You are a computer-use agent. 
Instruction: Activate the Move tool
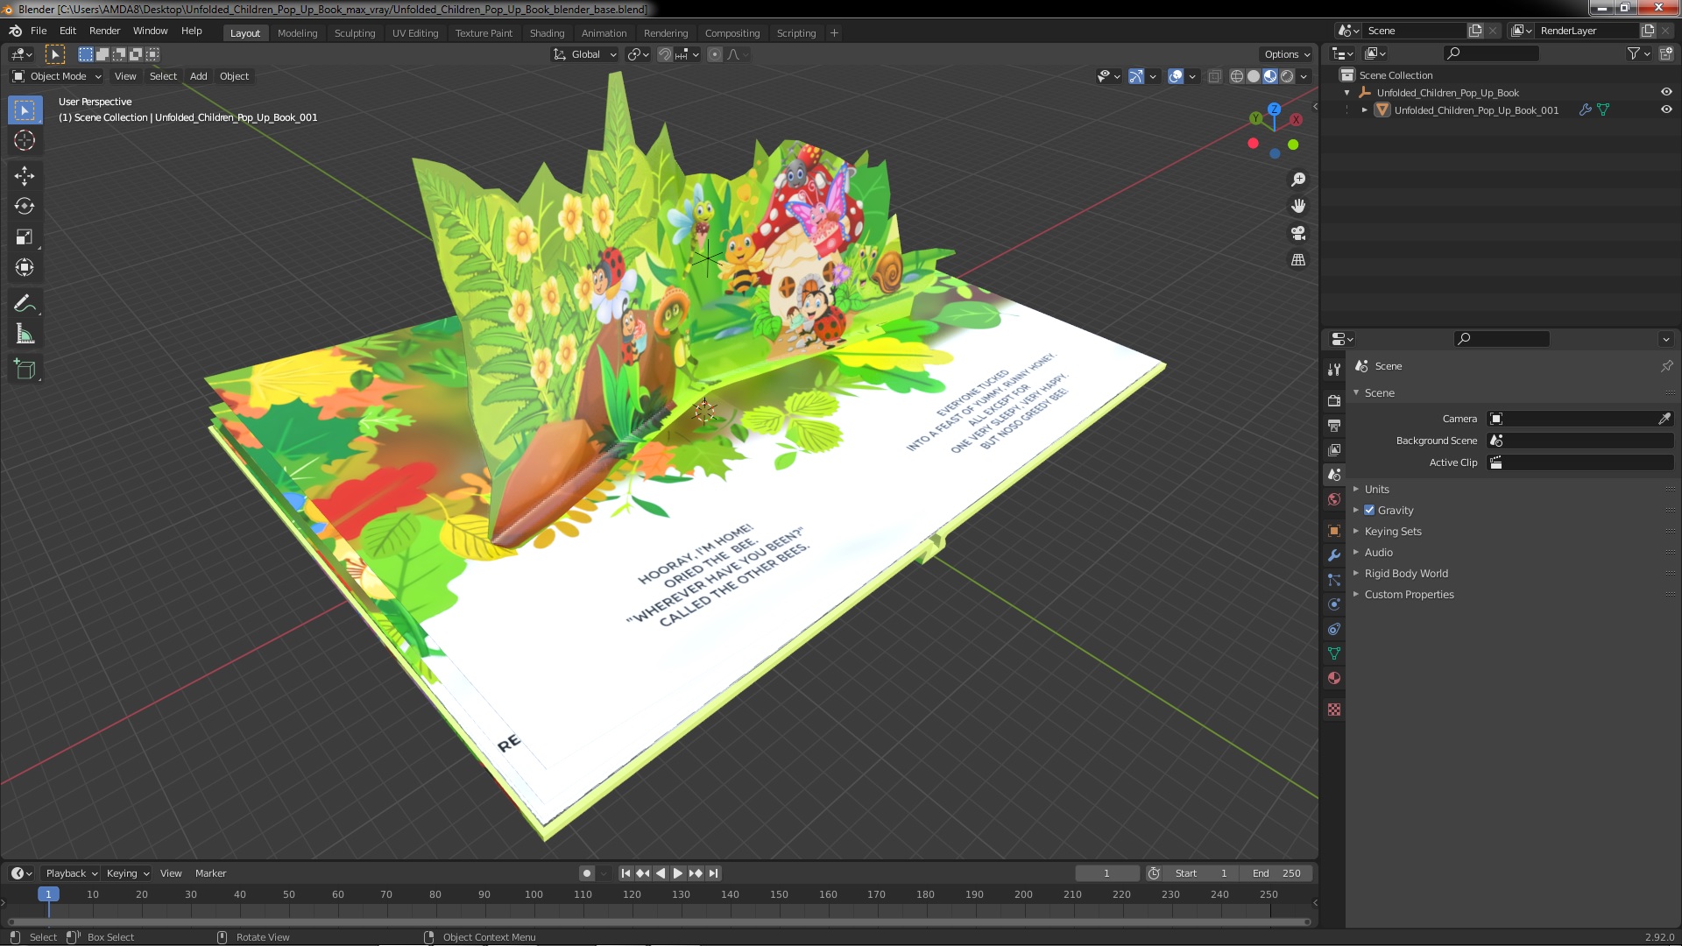coord(25,176)
